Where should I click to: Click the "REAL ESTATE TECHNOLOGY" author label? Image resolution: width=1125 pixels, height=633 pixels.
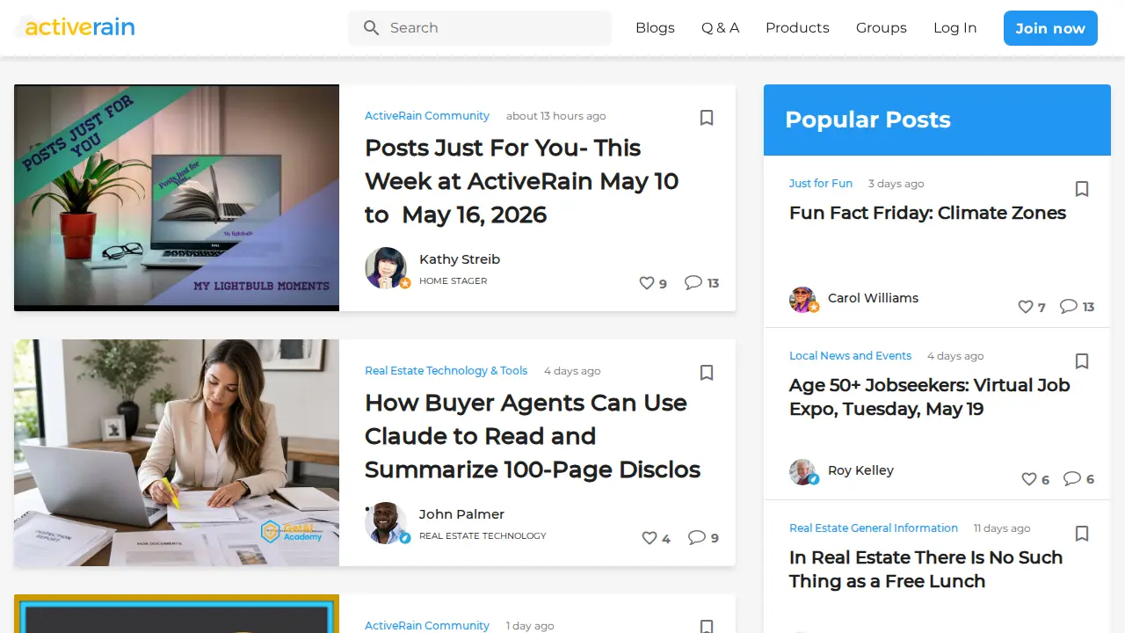(x=483, y=536)
